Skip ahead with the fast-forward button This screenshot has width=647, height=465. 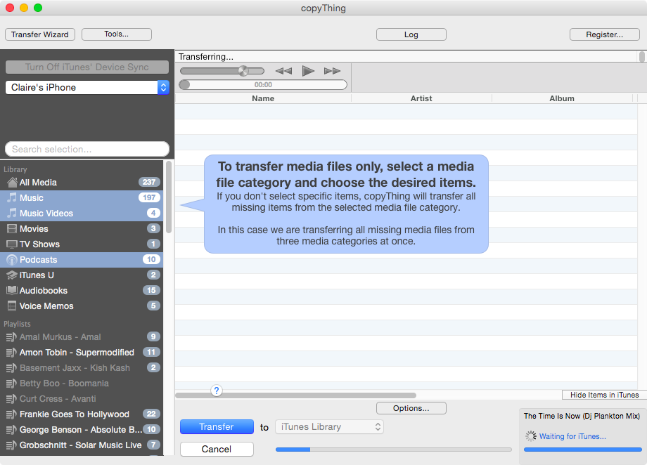pos(332,71)
